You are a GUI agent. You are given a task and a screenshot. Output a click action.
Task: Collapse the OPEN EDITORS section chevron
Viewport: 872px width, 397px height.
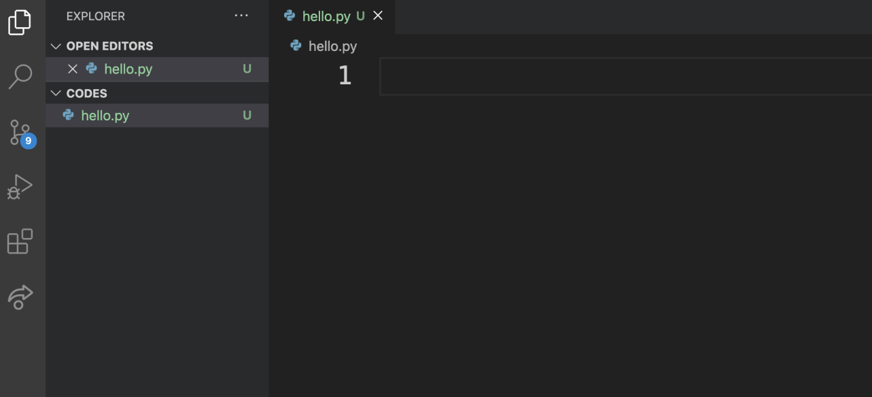(56, 46)
